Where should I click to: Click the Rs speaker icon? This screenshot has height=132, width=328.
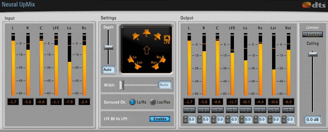(x=162, y=59)
